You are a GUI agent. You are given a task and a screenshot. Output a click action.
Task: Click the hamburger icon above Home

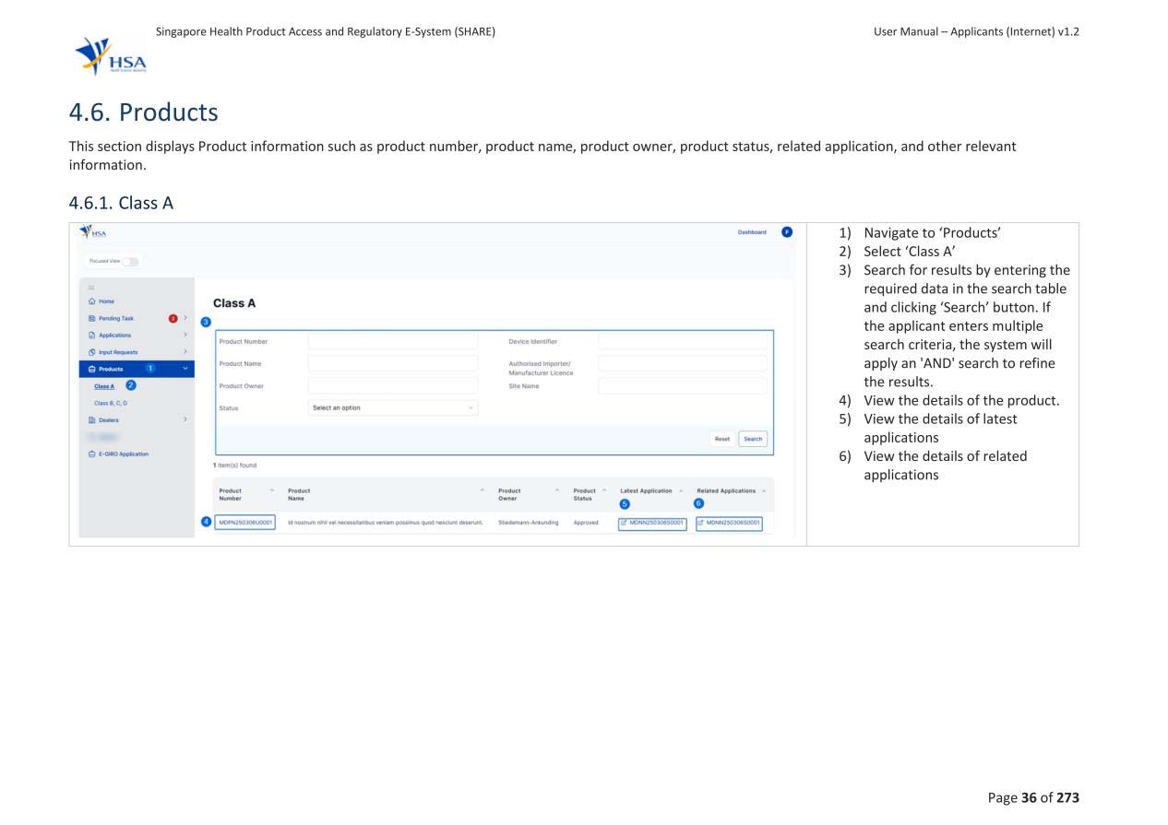pyautogui.click(x=90, y=288)
